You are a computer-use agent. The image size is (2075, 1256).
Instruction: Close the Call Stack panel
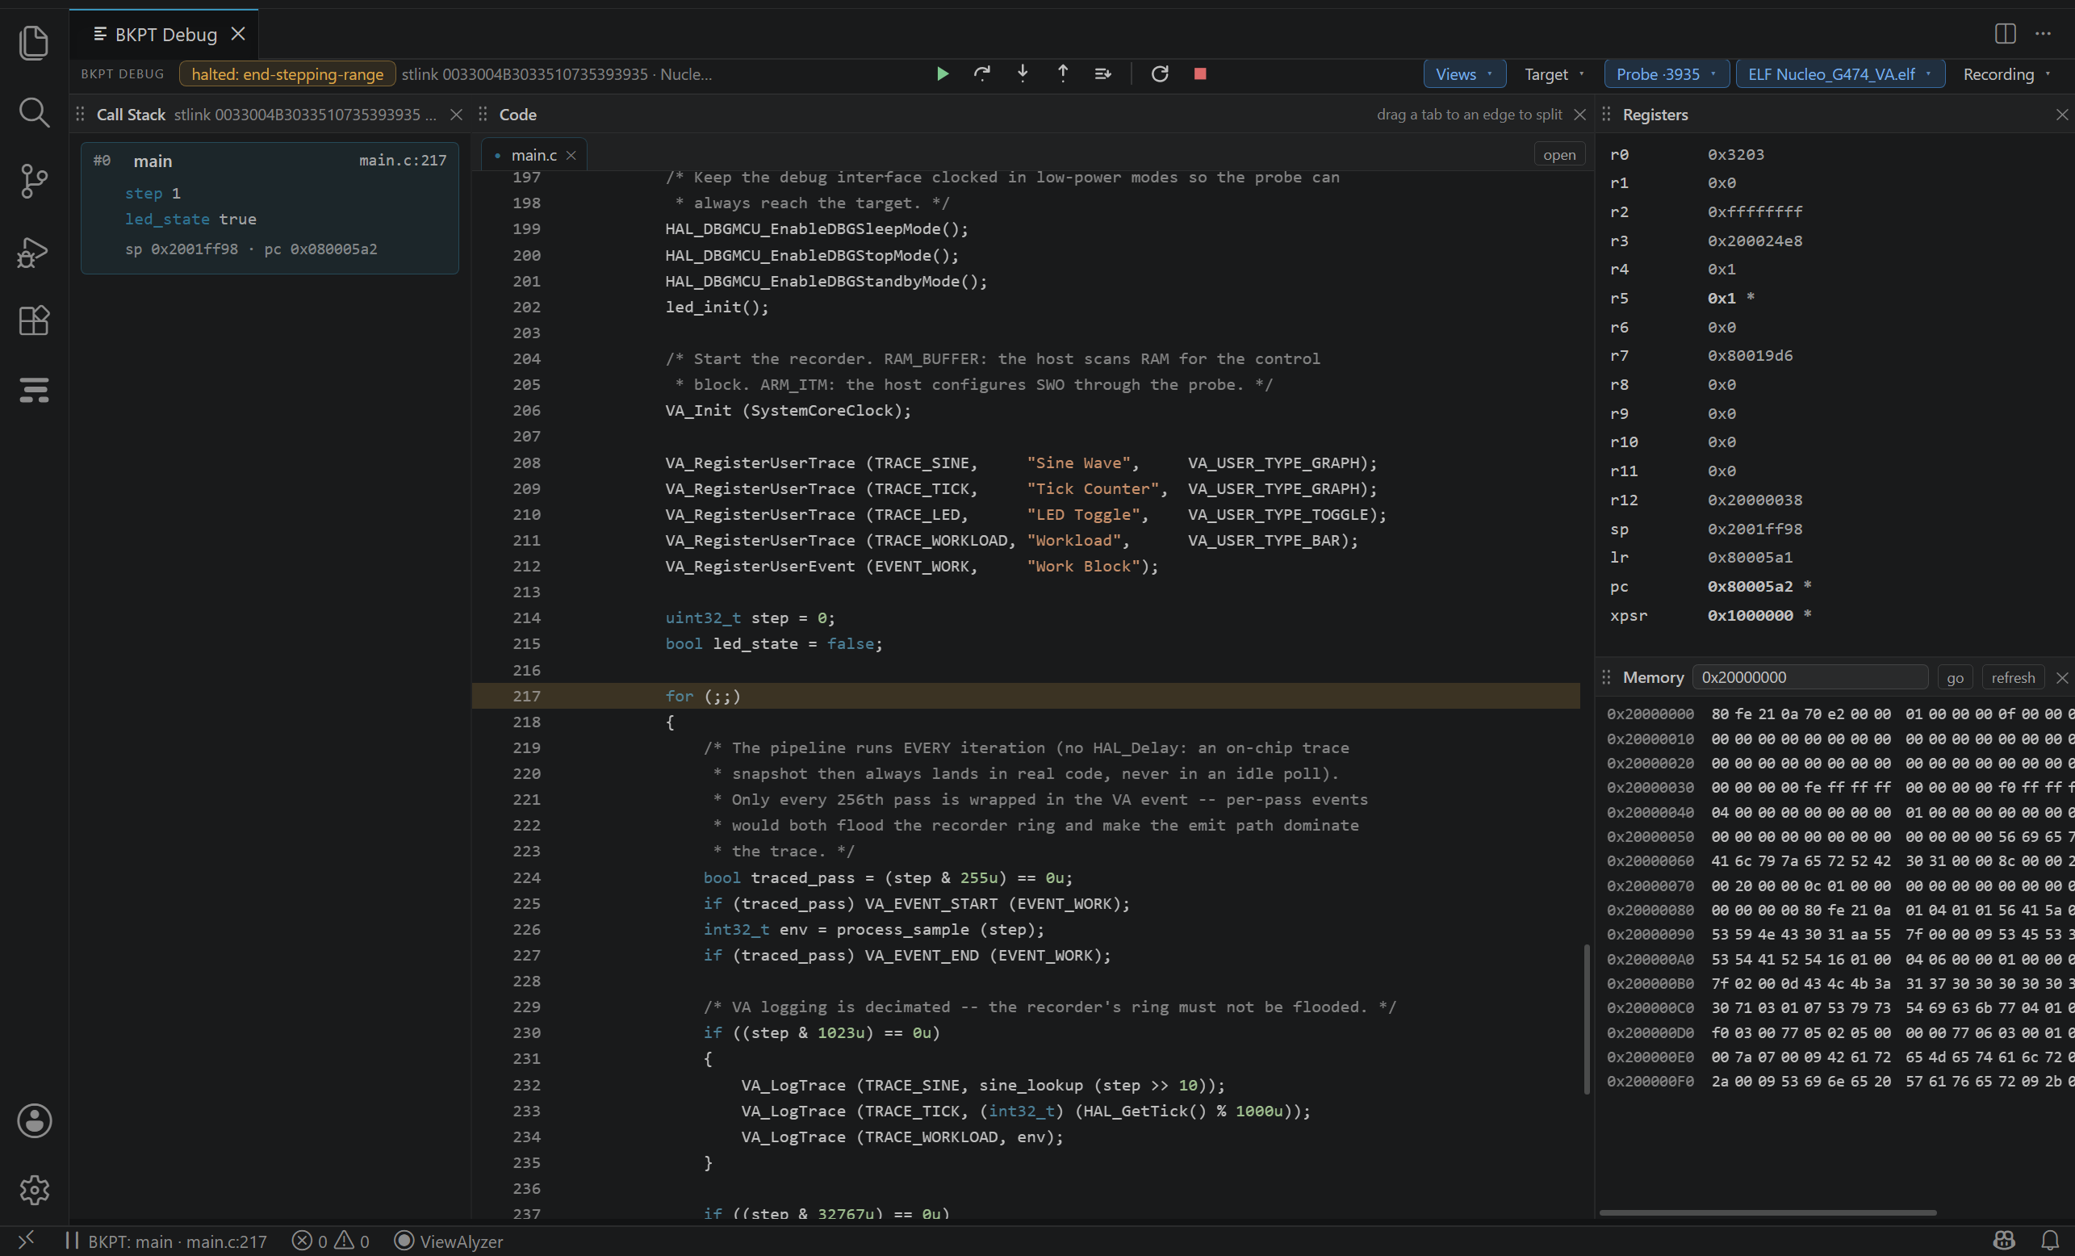(457, 115)
